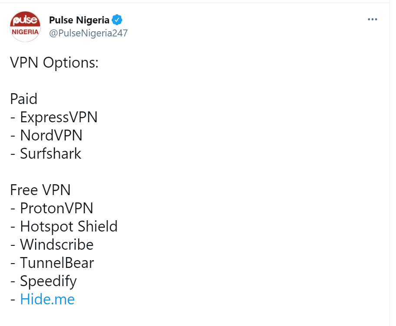This screenshot has height=326, width=396.
Task: Visit the @PulseNigeria247 handle
Action: (88, 33)
